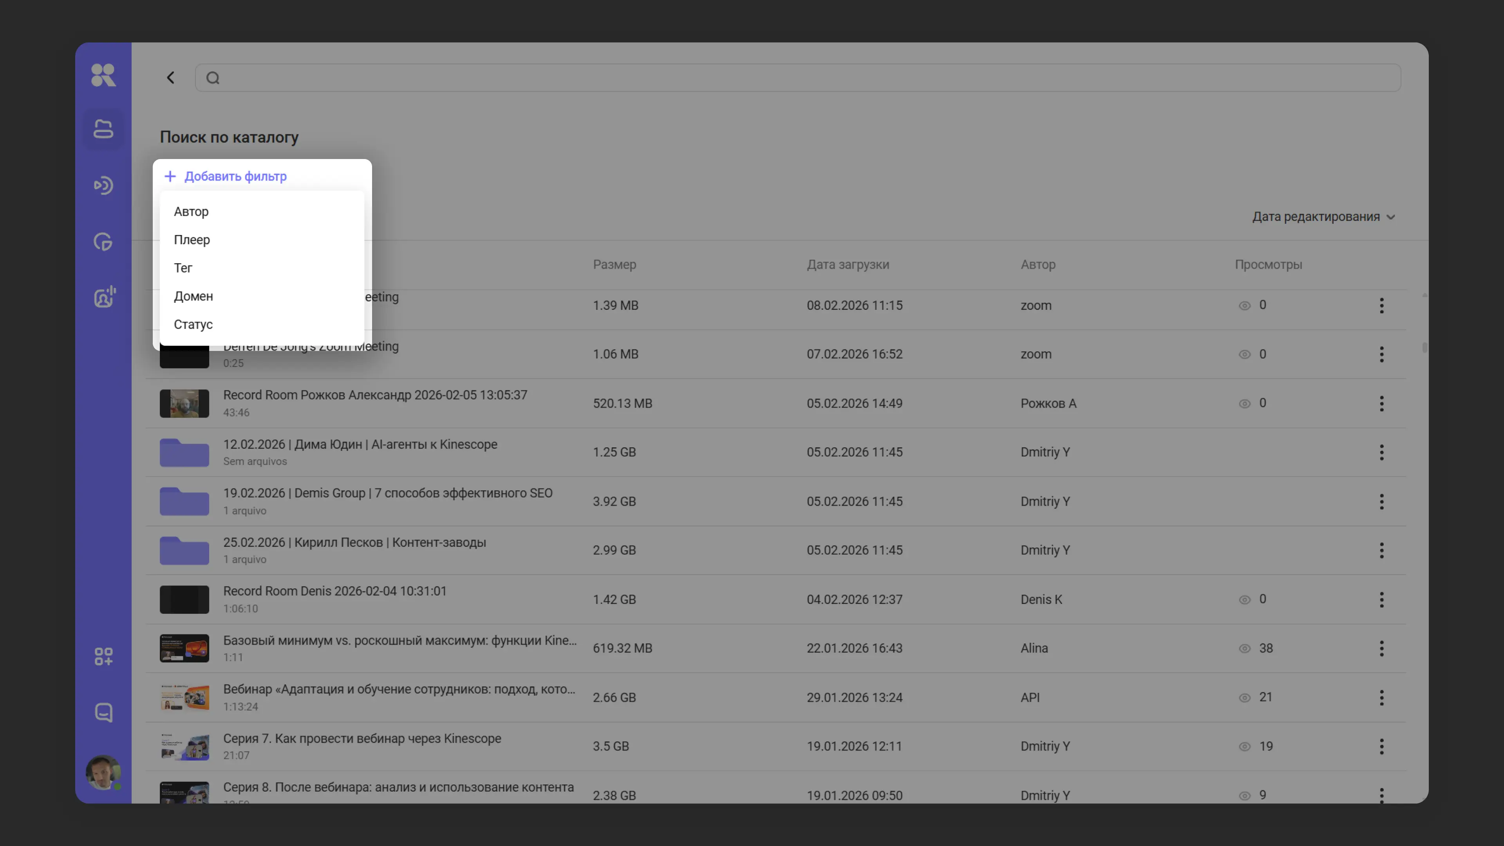Open folder 19.02.2026 Demis Group
Image resolution: width=1504 pixels, height=846 pixels.
coord(387,493)
